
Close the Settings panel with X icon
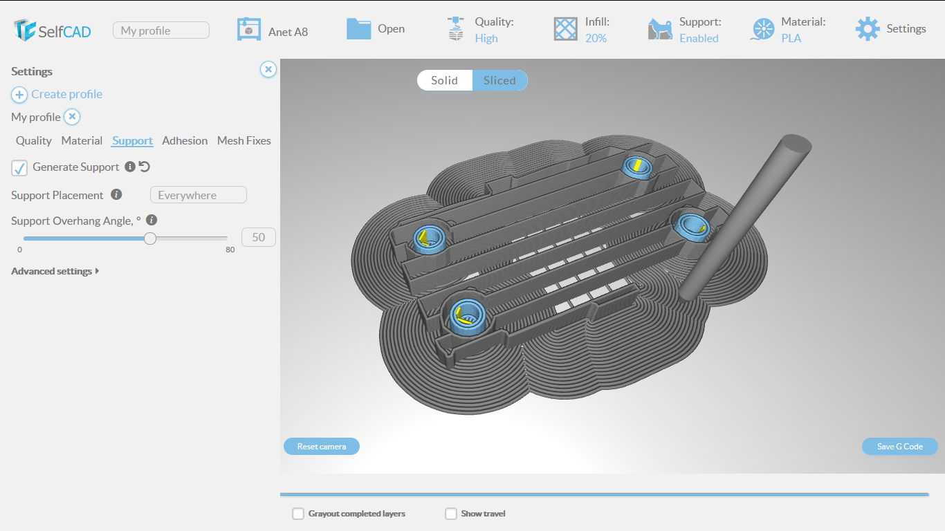tap(268, 69)
